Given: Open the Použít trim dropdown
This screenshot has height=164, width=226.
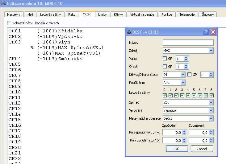Looking at the screenshot, I should click(x=183, y=83).
